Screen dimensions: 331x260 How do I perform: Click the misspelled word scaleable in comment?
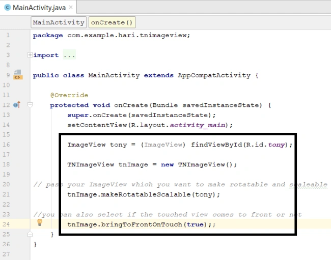308,185
